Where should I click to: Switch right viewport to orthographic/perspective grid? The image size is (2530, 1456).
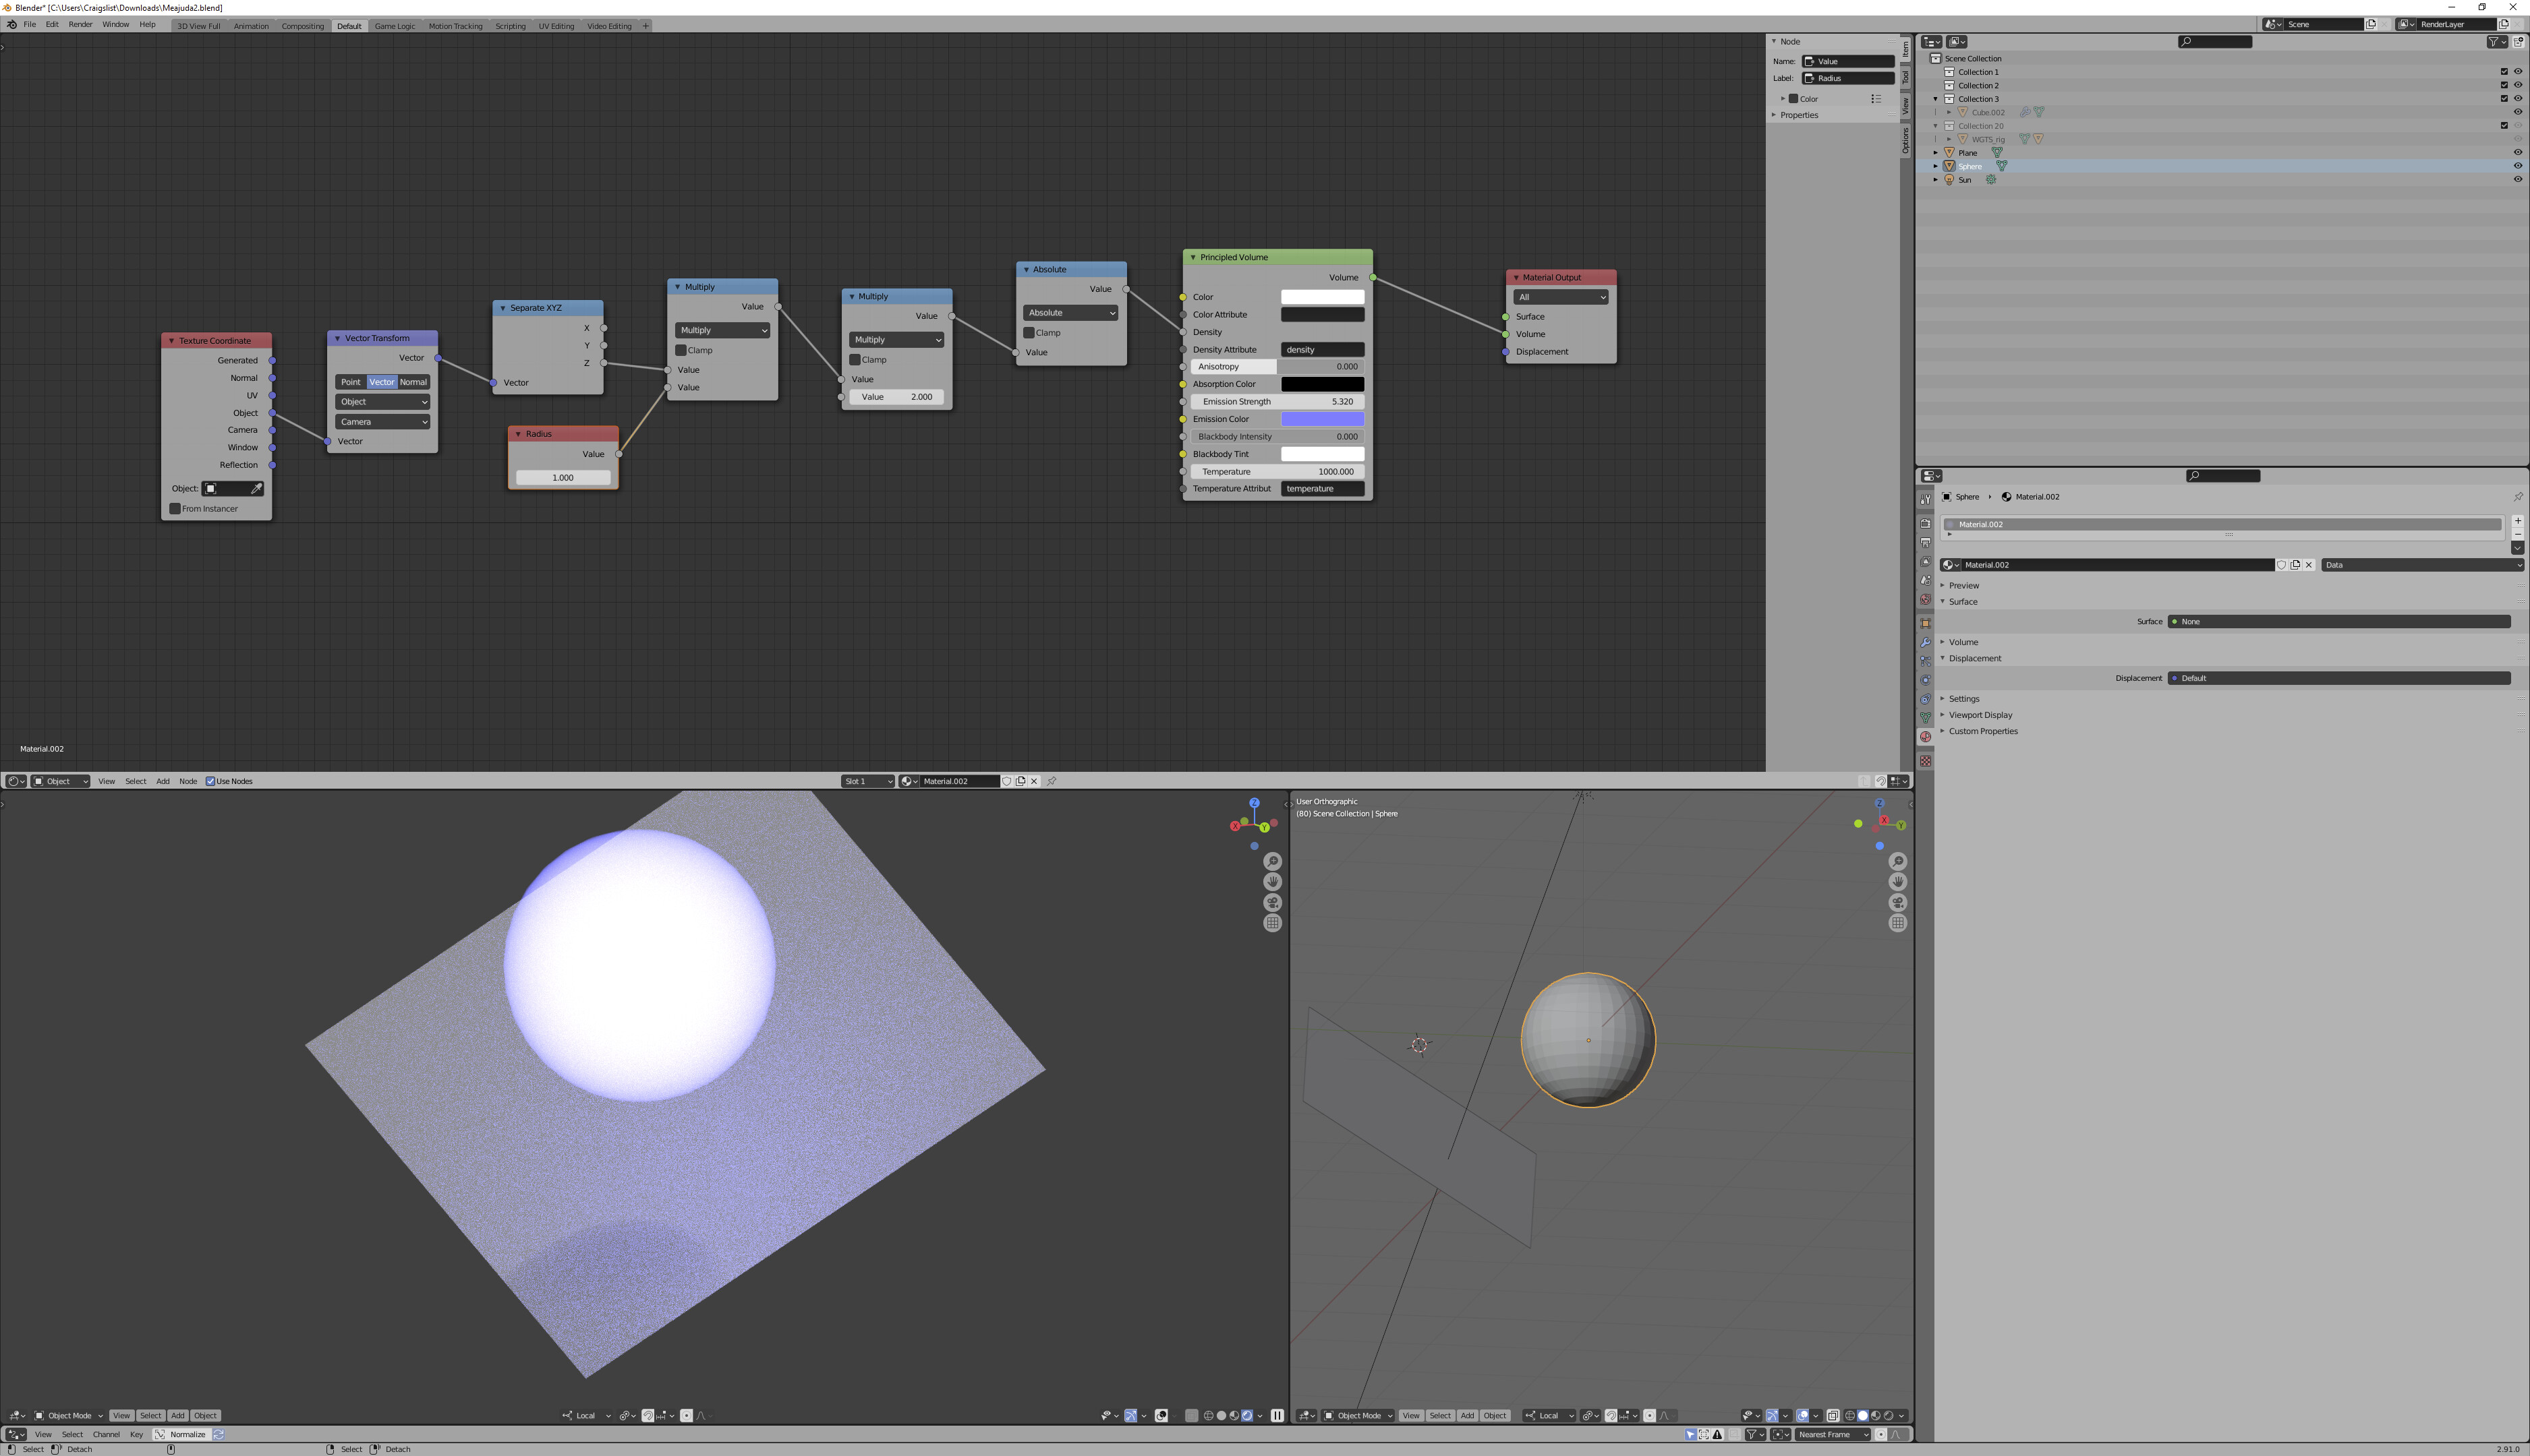[1897, 923]
